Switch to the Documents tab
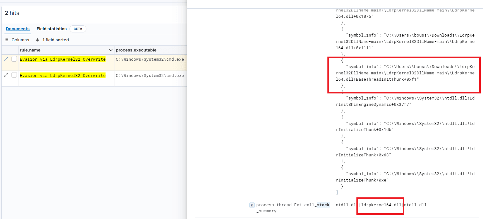The height and width of the screenshot is (219, 483). (x=18, y=29)
